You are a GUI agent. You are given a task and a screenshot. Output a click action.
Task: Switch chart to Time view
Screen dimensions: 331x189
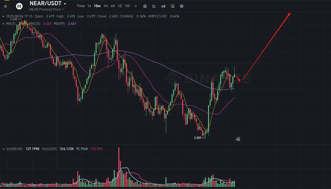[x=81, y=6]
